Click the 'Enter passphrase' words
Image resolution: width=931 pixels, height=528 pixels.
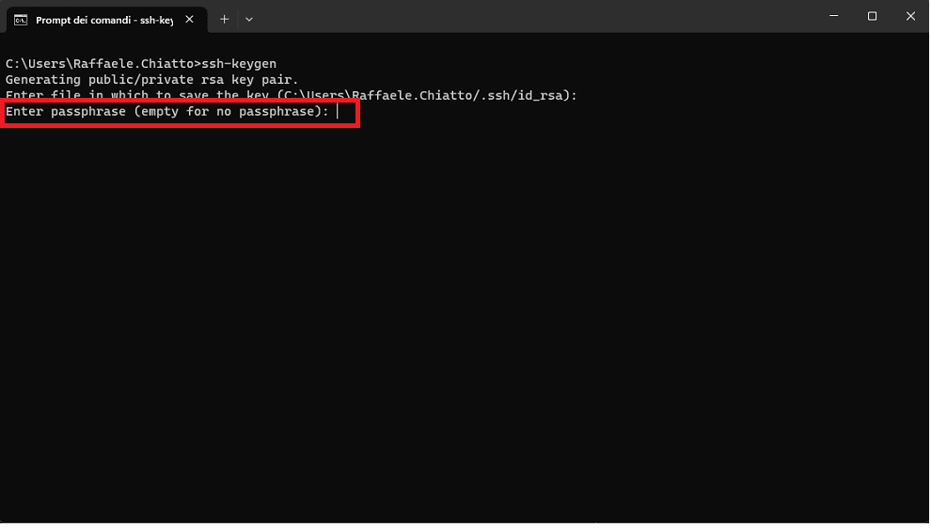pyautogui.click(x=66, y=112)
